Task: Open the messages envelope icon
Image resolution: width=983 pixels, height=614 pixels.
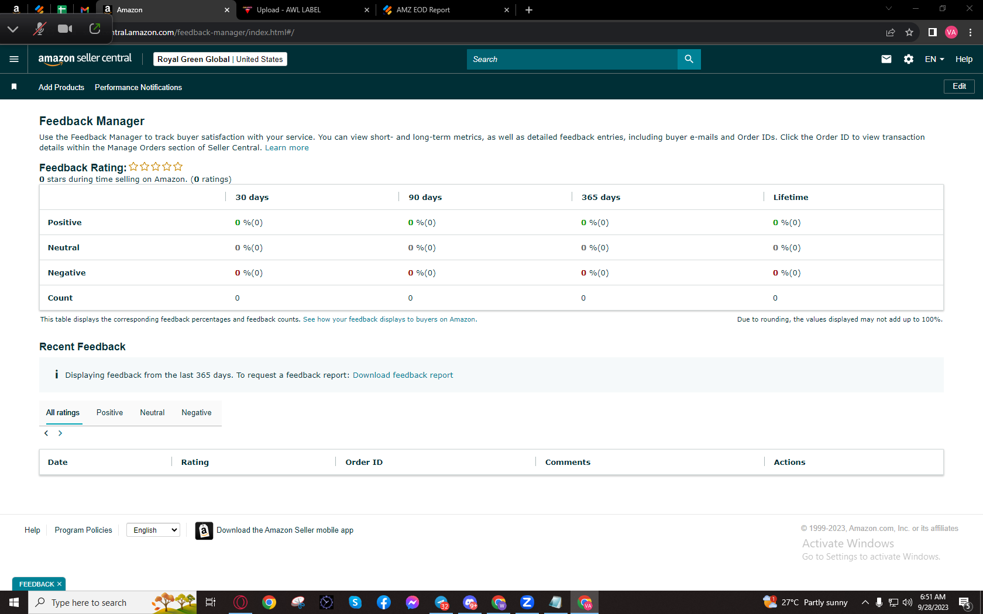Action: 886,59
